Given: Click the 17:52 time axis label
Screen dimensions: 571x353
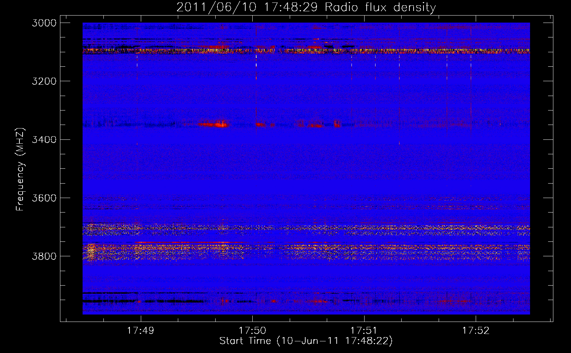Looking at the screenshot, I should 476,330.
